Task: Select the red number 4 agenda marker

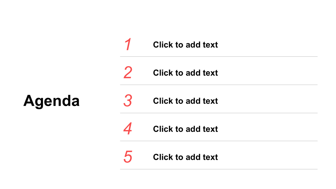Action: pos(128,129)
